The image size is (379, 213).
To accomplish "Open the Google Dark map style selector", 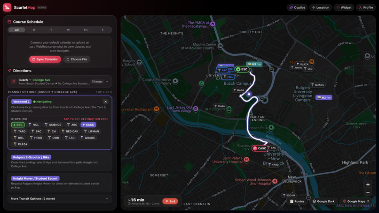I will point(324,201).
